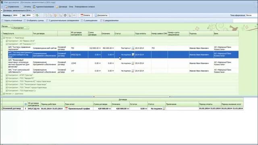Check С дополнительными соглашениями option
Image resolution: width=258 pixels, height=145 pixels.
pyautogui.click(x=47, y=21)
